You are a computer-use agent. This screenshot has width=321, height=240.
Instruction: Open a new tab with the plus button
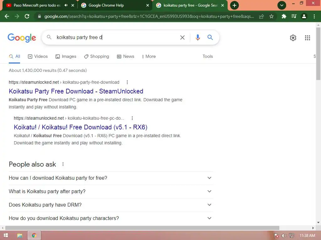[x=234, y=5]
